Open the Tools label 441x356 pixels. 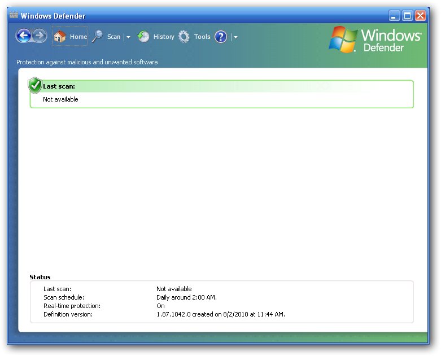point(202,37)
